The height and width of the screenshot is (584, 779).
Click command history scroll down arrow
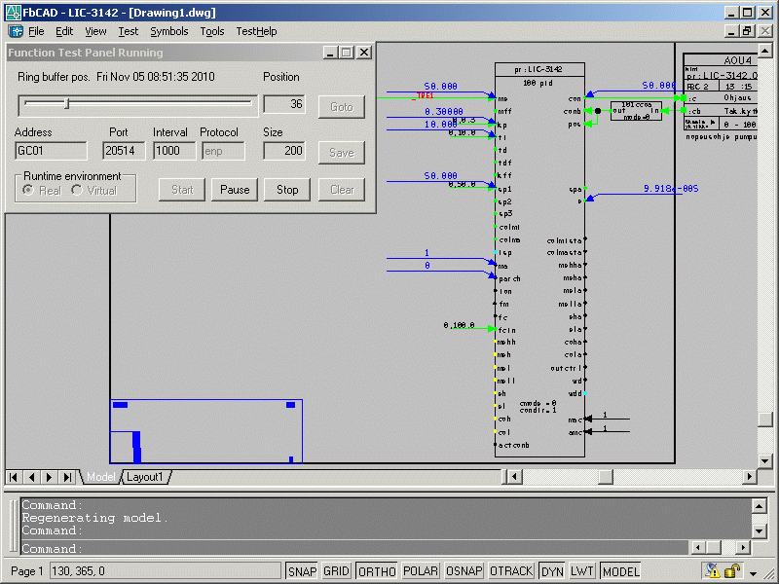coord(759,531)
